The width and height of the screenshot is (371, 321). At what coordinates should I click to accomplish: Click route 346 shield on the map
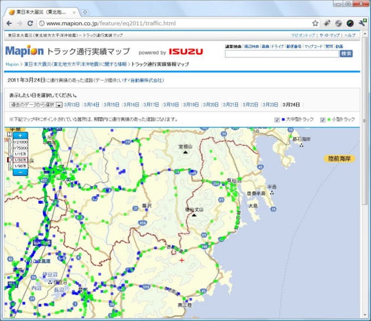pos(205,247)
